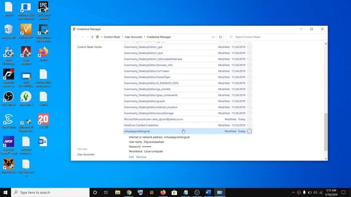Open the Epic Games Launcher desktop icon
This screenshot has height=197, width=351.
[43, 10]
